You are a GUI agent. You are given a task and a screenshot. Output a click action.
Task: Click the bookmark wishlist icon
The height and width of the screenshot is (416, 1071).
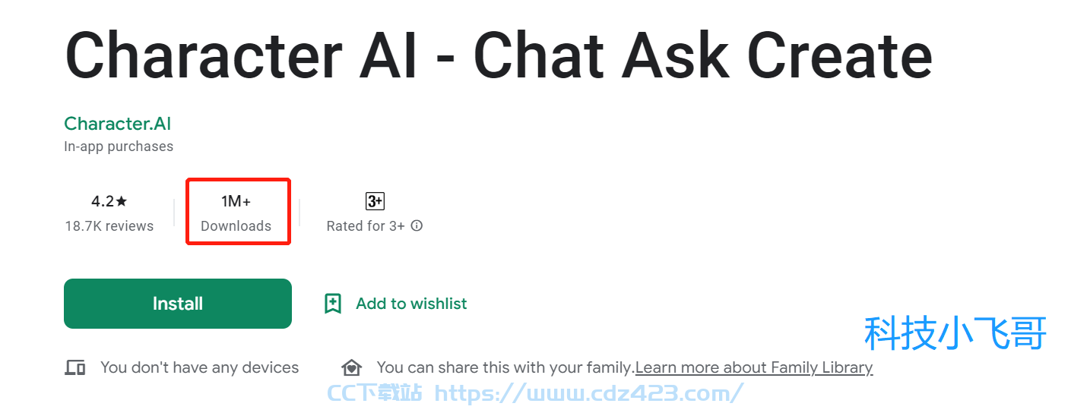tap(333, 304)
